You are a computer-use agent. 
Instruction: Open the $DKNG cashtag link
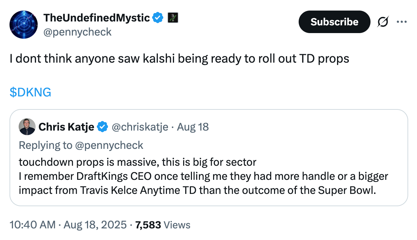tap(31, 92)
